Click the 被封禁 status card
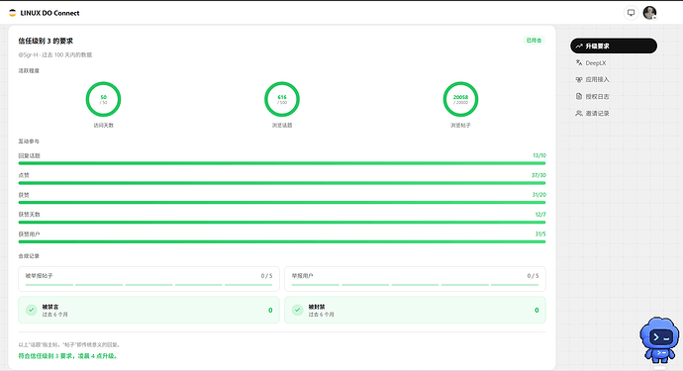 click(415, 310)
